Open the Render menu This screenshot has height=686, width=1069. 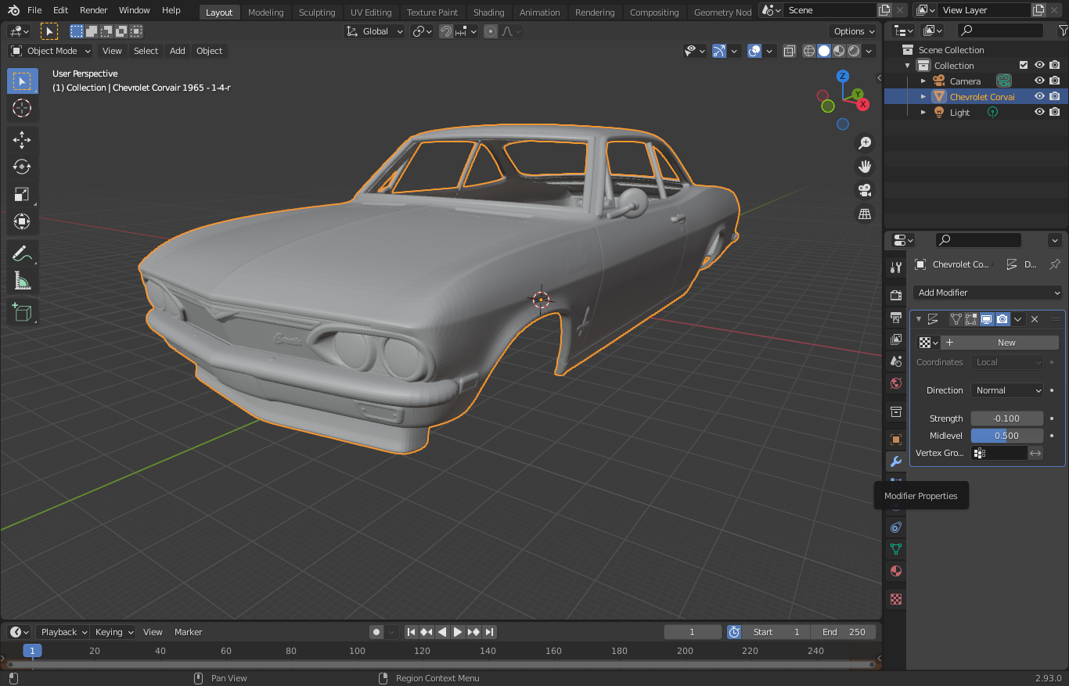pos(94,10)
